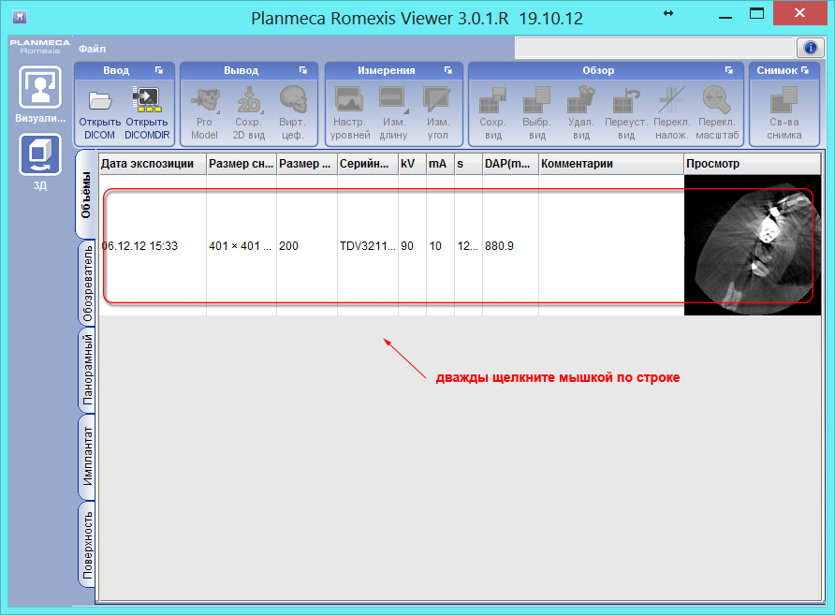This screenshot has width=835, height=615.
Task: Click the kV column header
Action: 412,164
